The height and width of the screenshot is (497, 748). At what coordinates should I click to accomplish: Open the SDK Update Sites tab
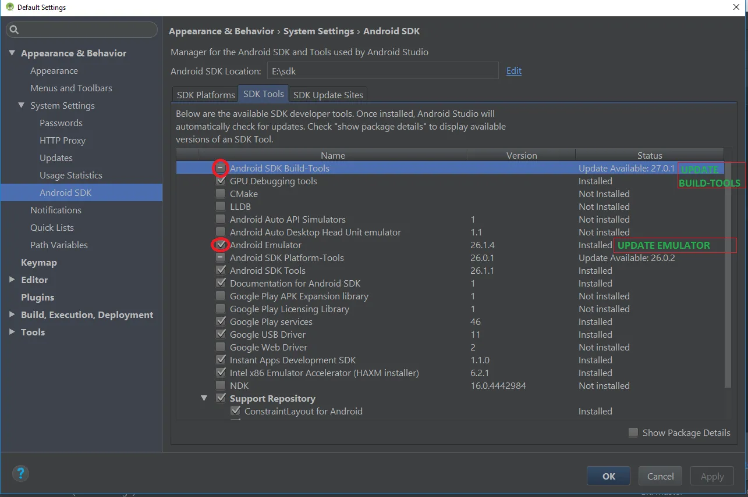(x=328, y=95)
